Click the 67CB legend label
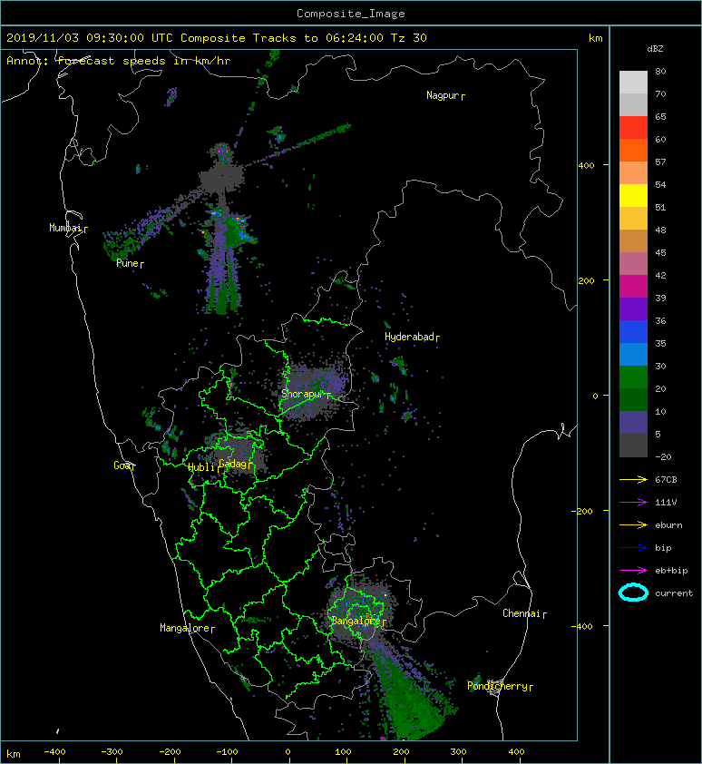 click(x=666, y=480)
